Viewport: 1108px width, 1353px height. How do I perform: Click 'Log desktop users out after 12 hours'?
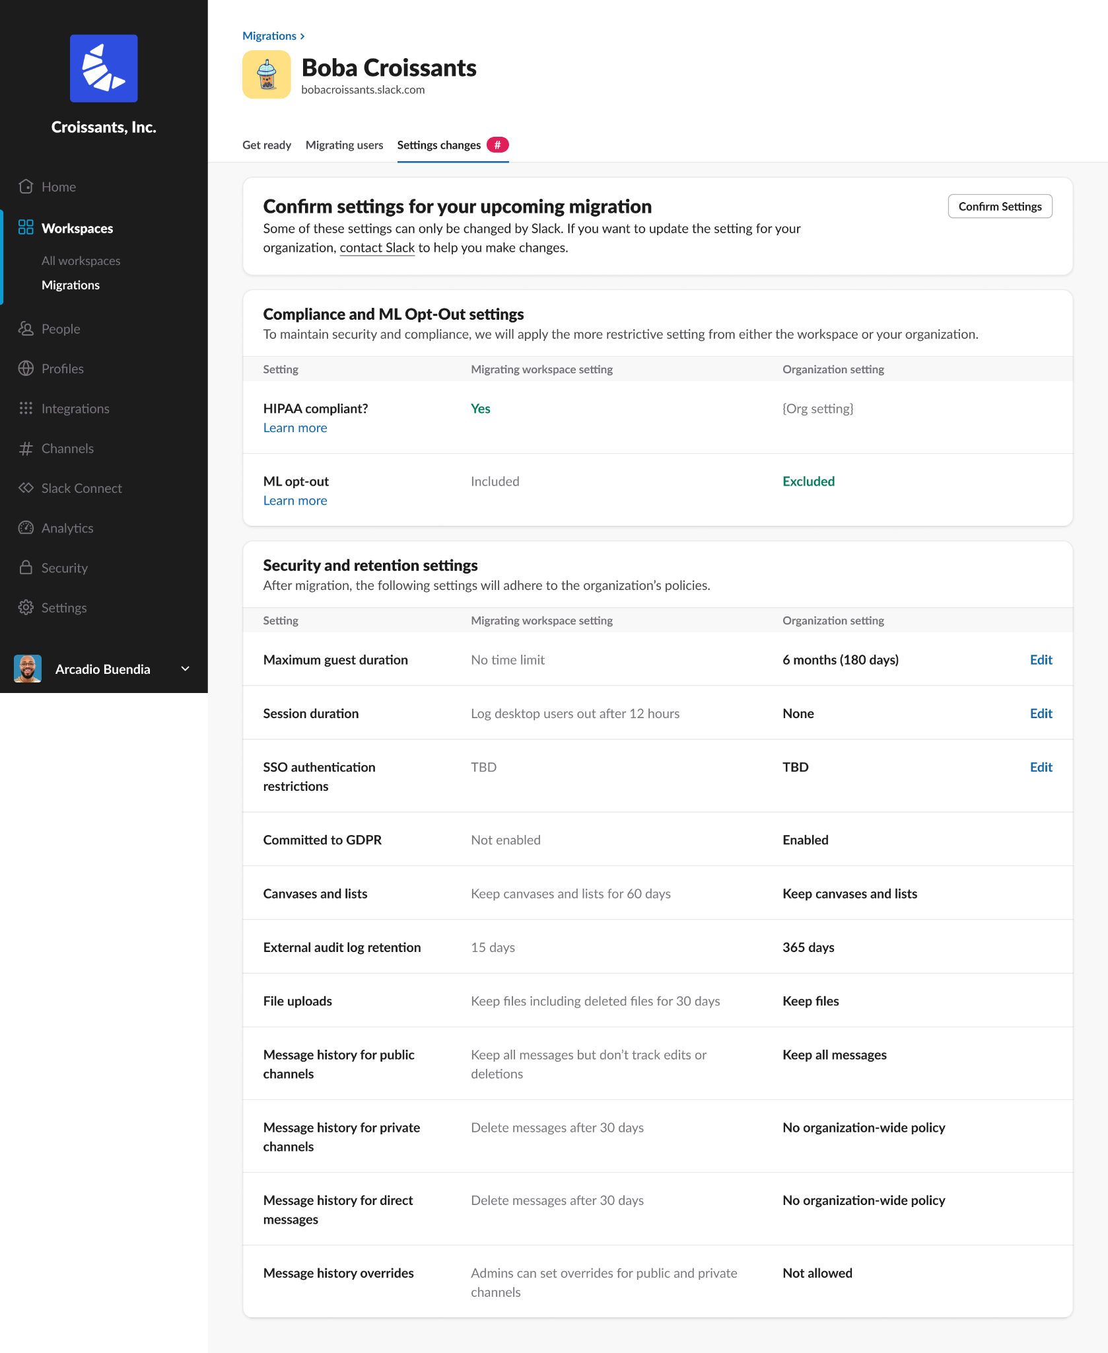coord(575,713)
